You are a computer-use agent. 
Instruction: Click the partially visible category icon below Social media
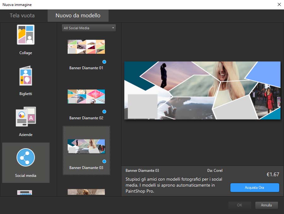click(26, 193)
